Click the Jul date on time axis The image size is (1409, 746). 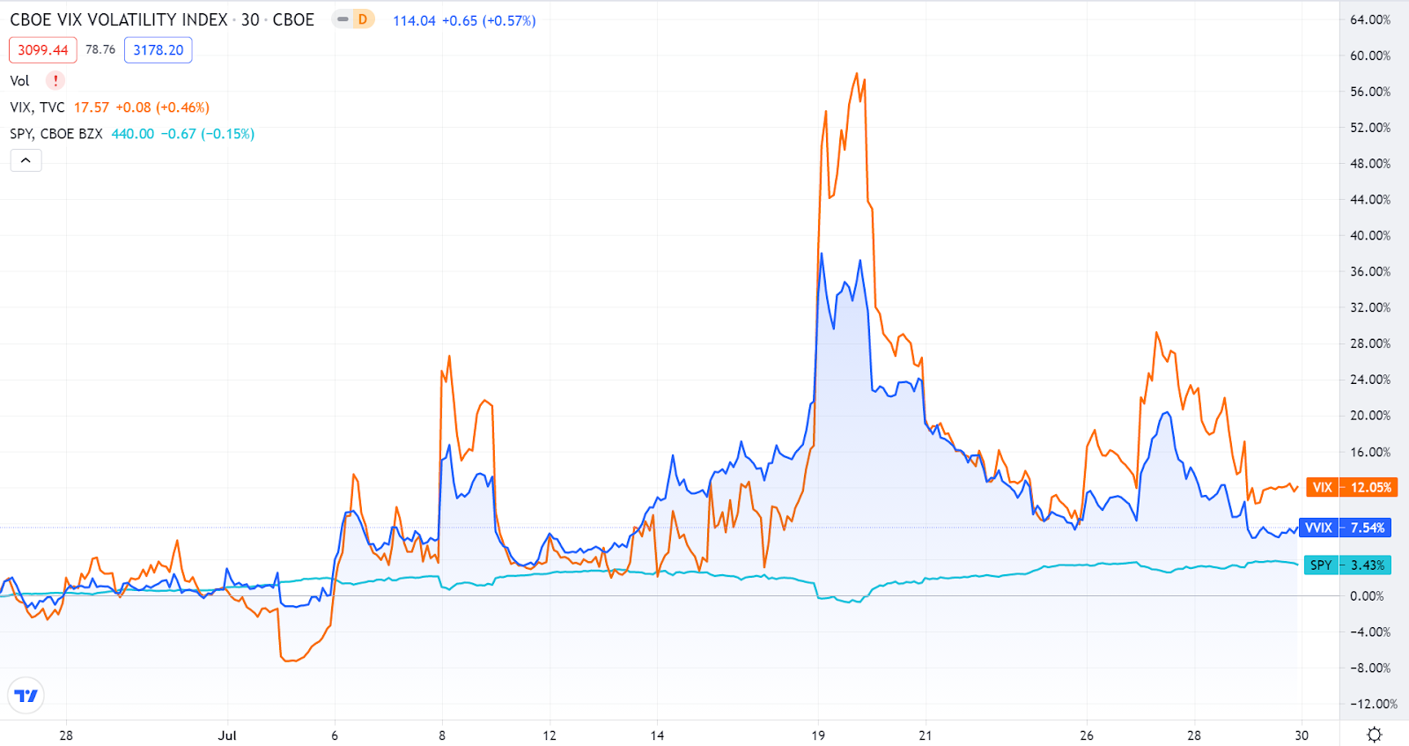(227, 735)
